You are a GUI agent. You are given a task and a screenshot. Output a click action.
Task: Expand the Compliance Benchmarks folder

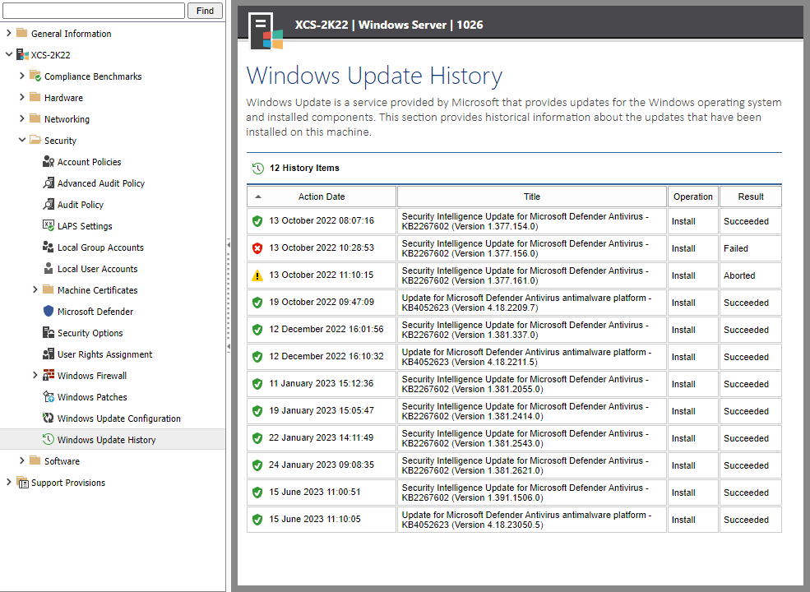pyautogui.click(x=21, y=76)
